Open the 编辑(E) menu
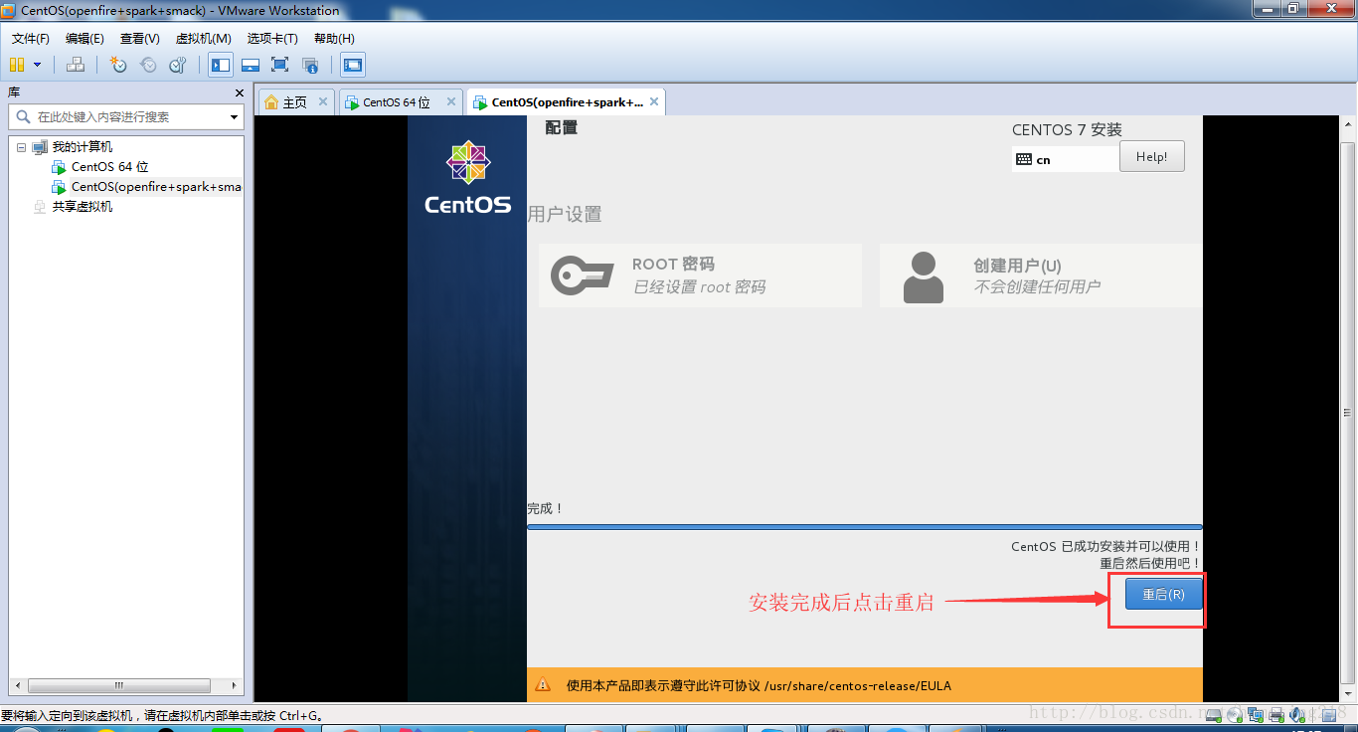The width and height of the screenshot is (1358, 732). click(85, 39)
